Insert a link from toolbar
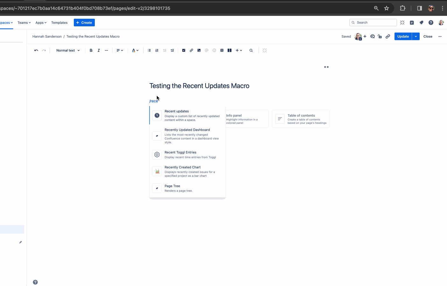447x286 pixels. [191, 50]
